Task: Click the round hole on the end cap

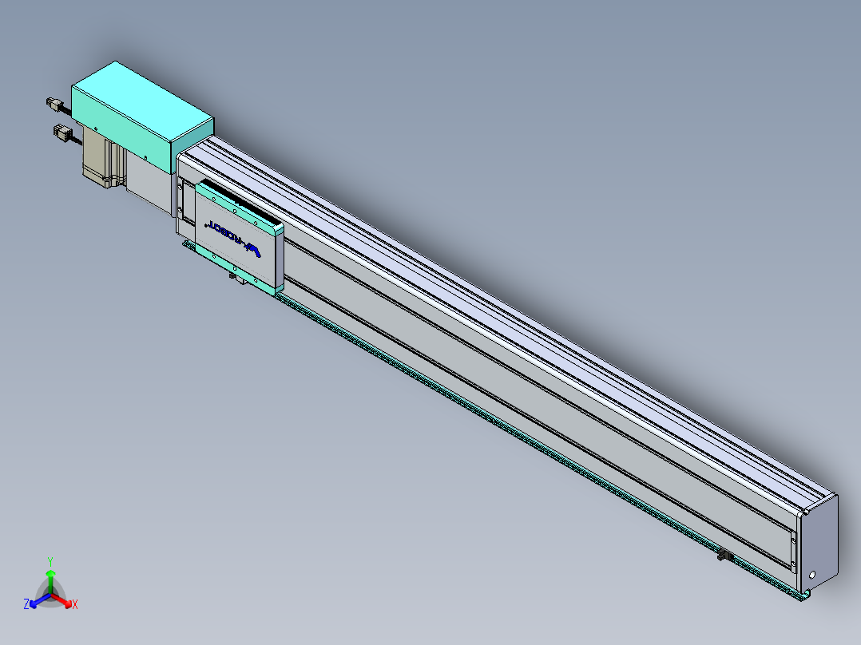Action: 812,575
